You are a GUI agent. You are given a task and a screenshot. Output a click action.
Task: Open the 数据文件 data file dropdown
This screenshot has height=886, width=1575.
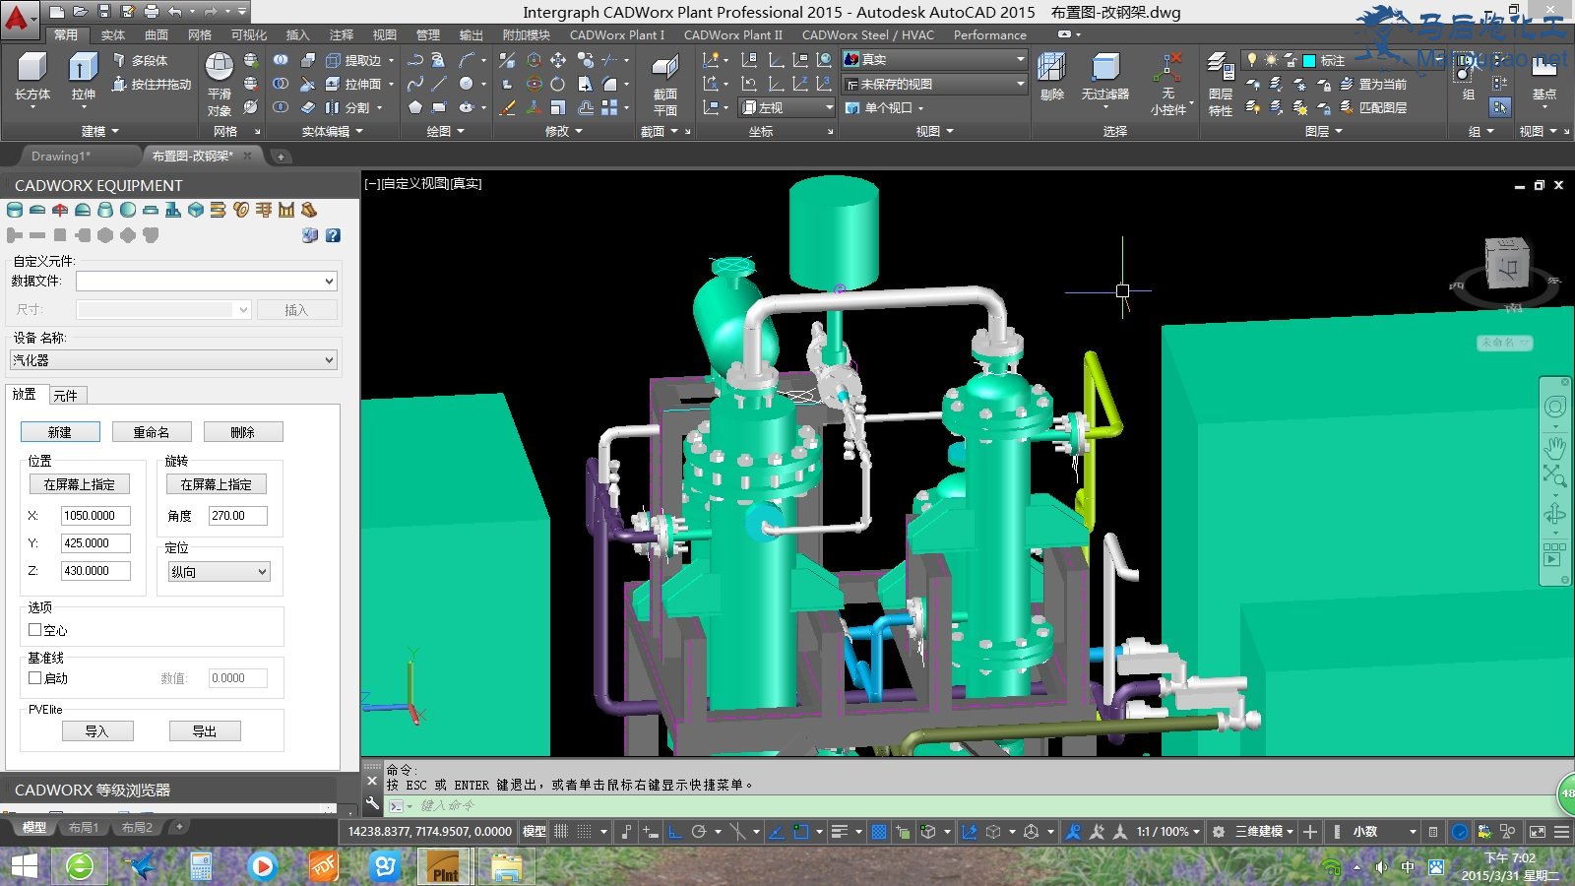[x=207, y=282]
